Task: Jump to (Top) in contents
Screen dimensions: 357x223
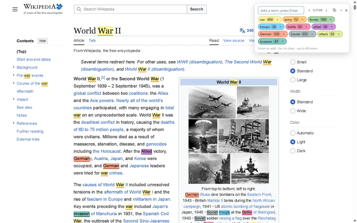Action: (x=21, y=52)
